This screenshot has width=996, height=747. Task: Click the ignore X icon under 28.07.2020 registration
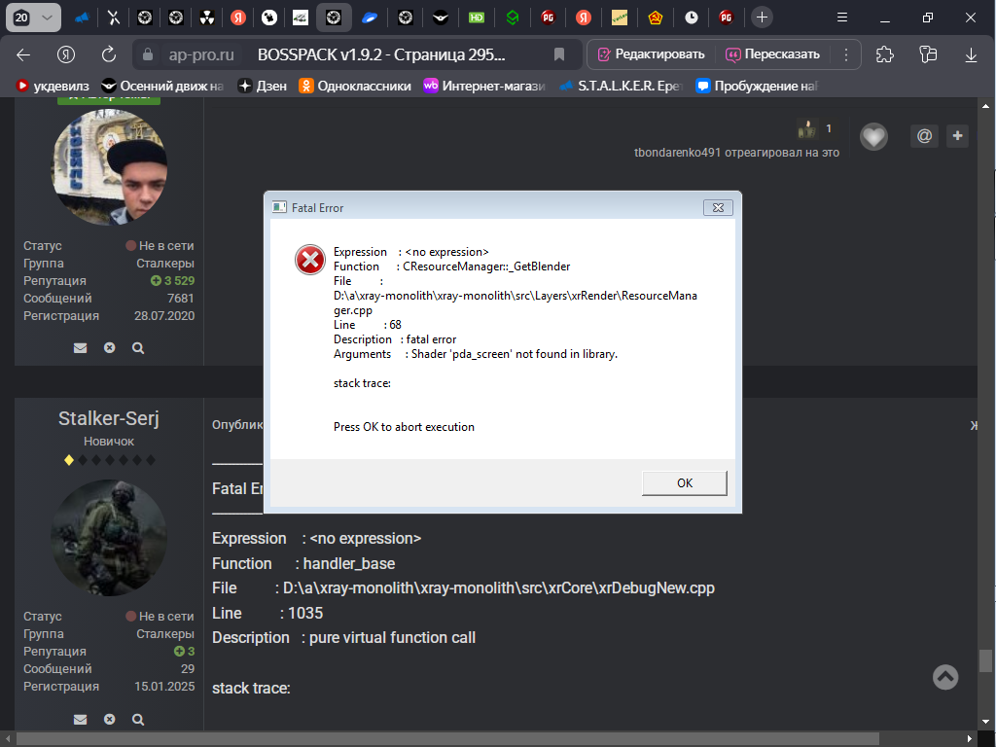109,348
